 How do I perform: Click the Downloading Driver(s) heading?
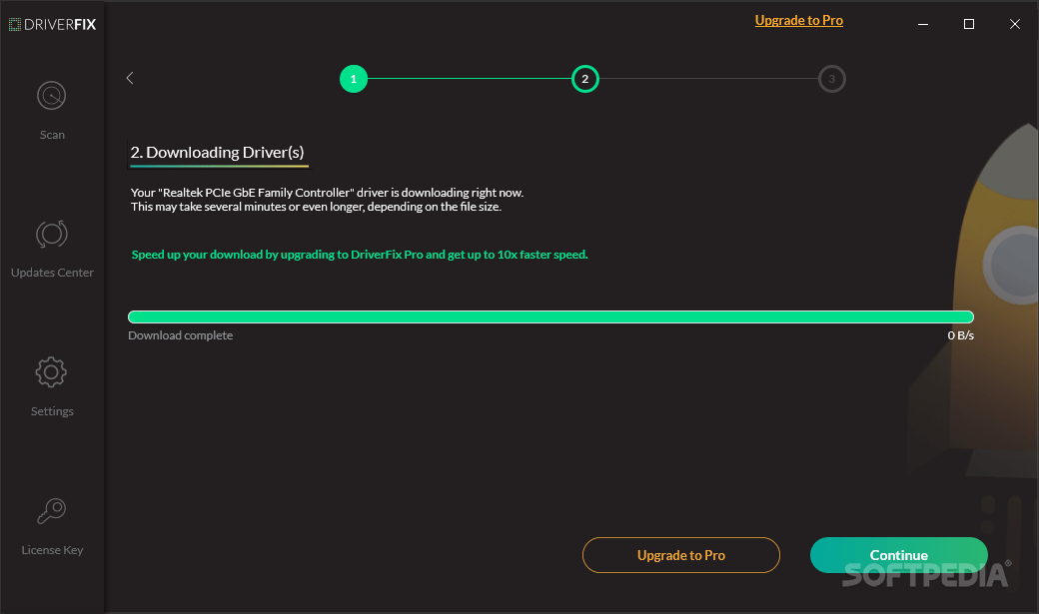218,153
